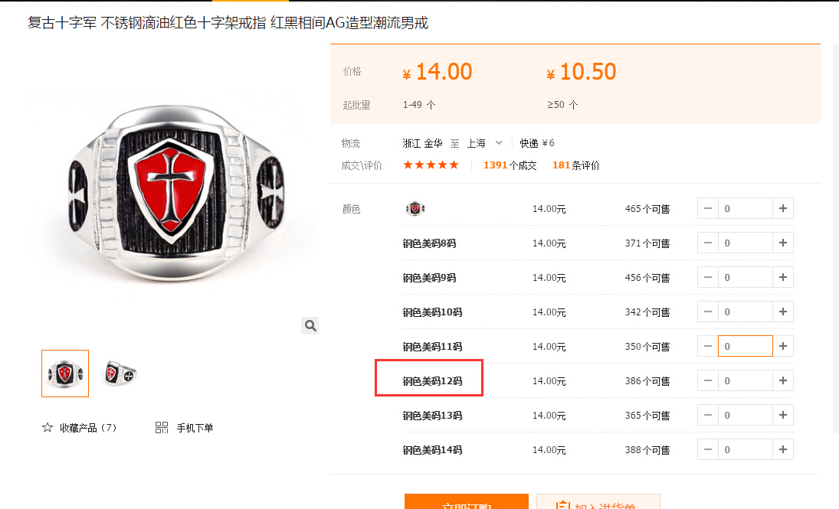The height and width of the screenshot is (509, 839).
Task: Click the 1391 transactions link
Action: coord(510,165)
